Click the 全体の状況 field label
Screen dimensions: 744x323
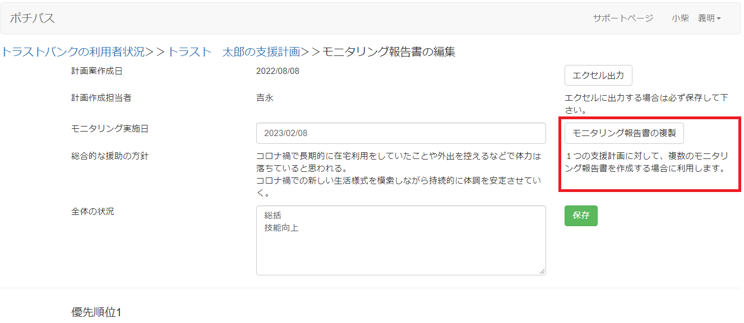[93, 212]
